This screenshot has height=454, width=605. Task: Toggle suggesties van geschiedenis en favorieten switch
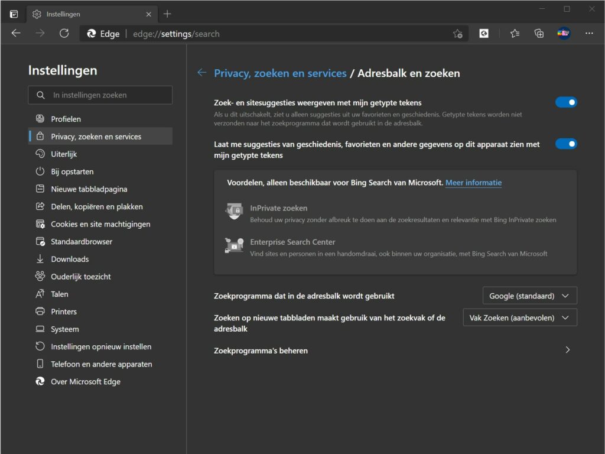pyautogui.click(x=566, y=144)
